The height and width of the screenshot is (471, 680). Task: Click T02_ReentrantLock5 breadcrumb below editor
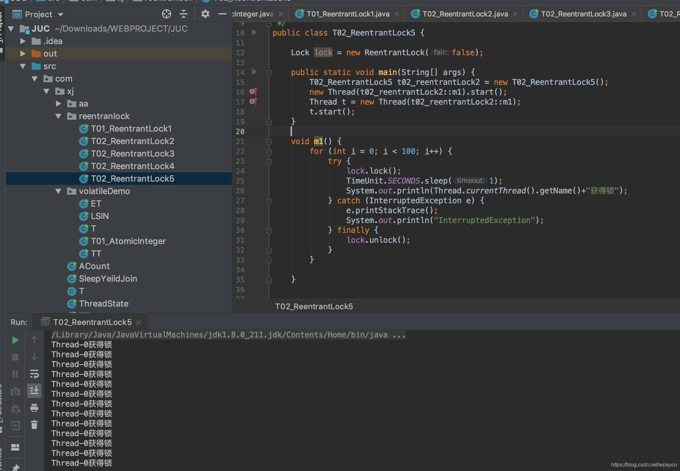click(x=314, y=307)
